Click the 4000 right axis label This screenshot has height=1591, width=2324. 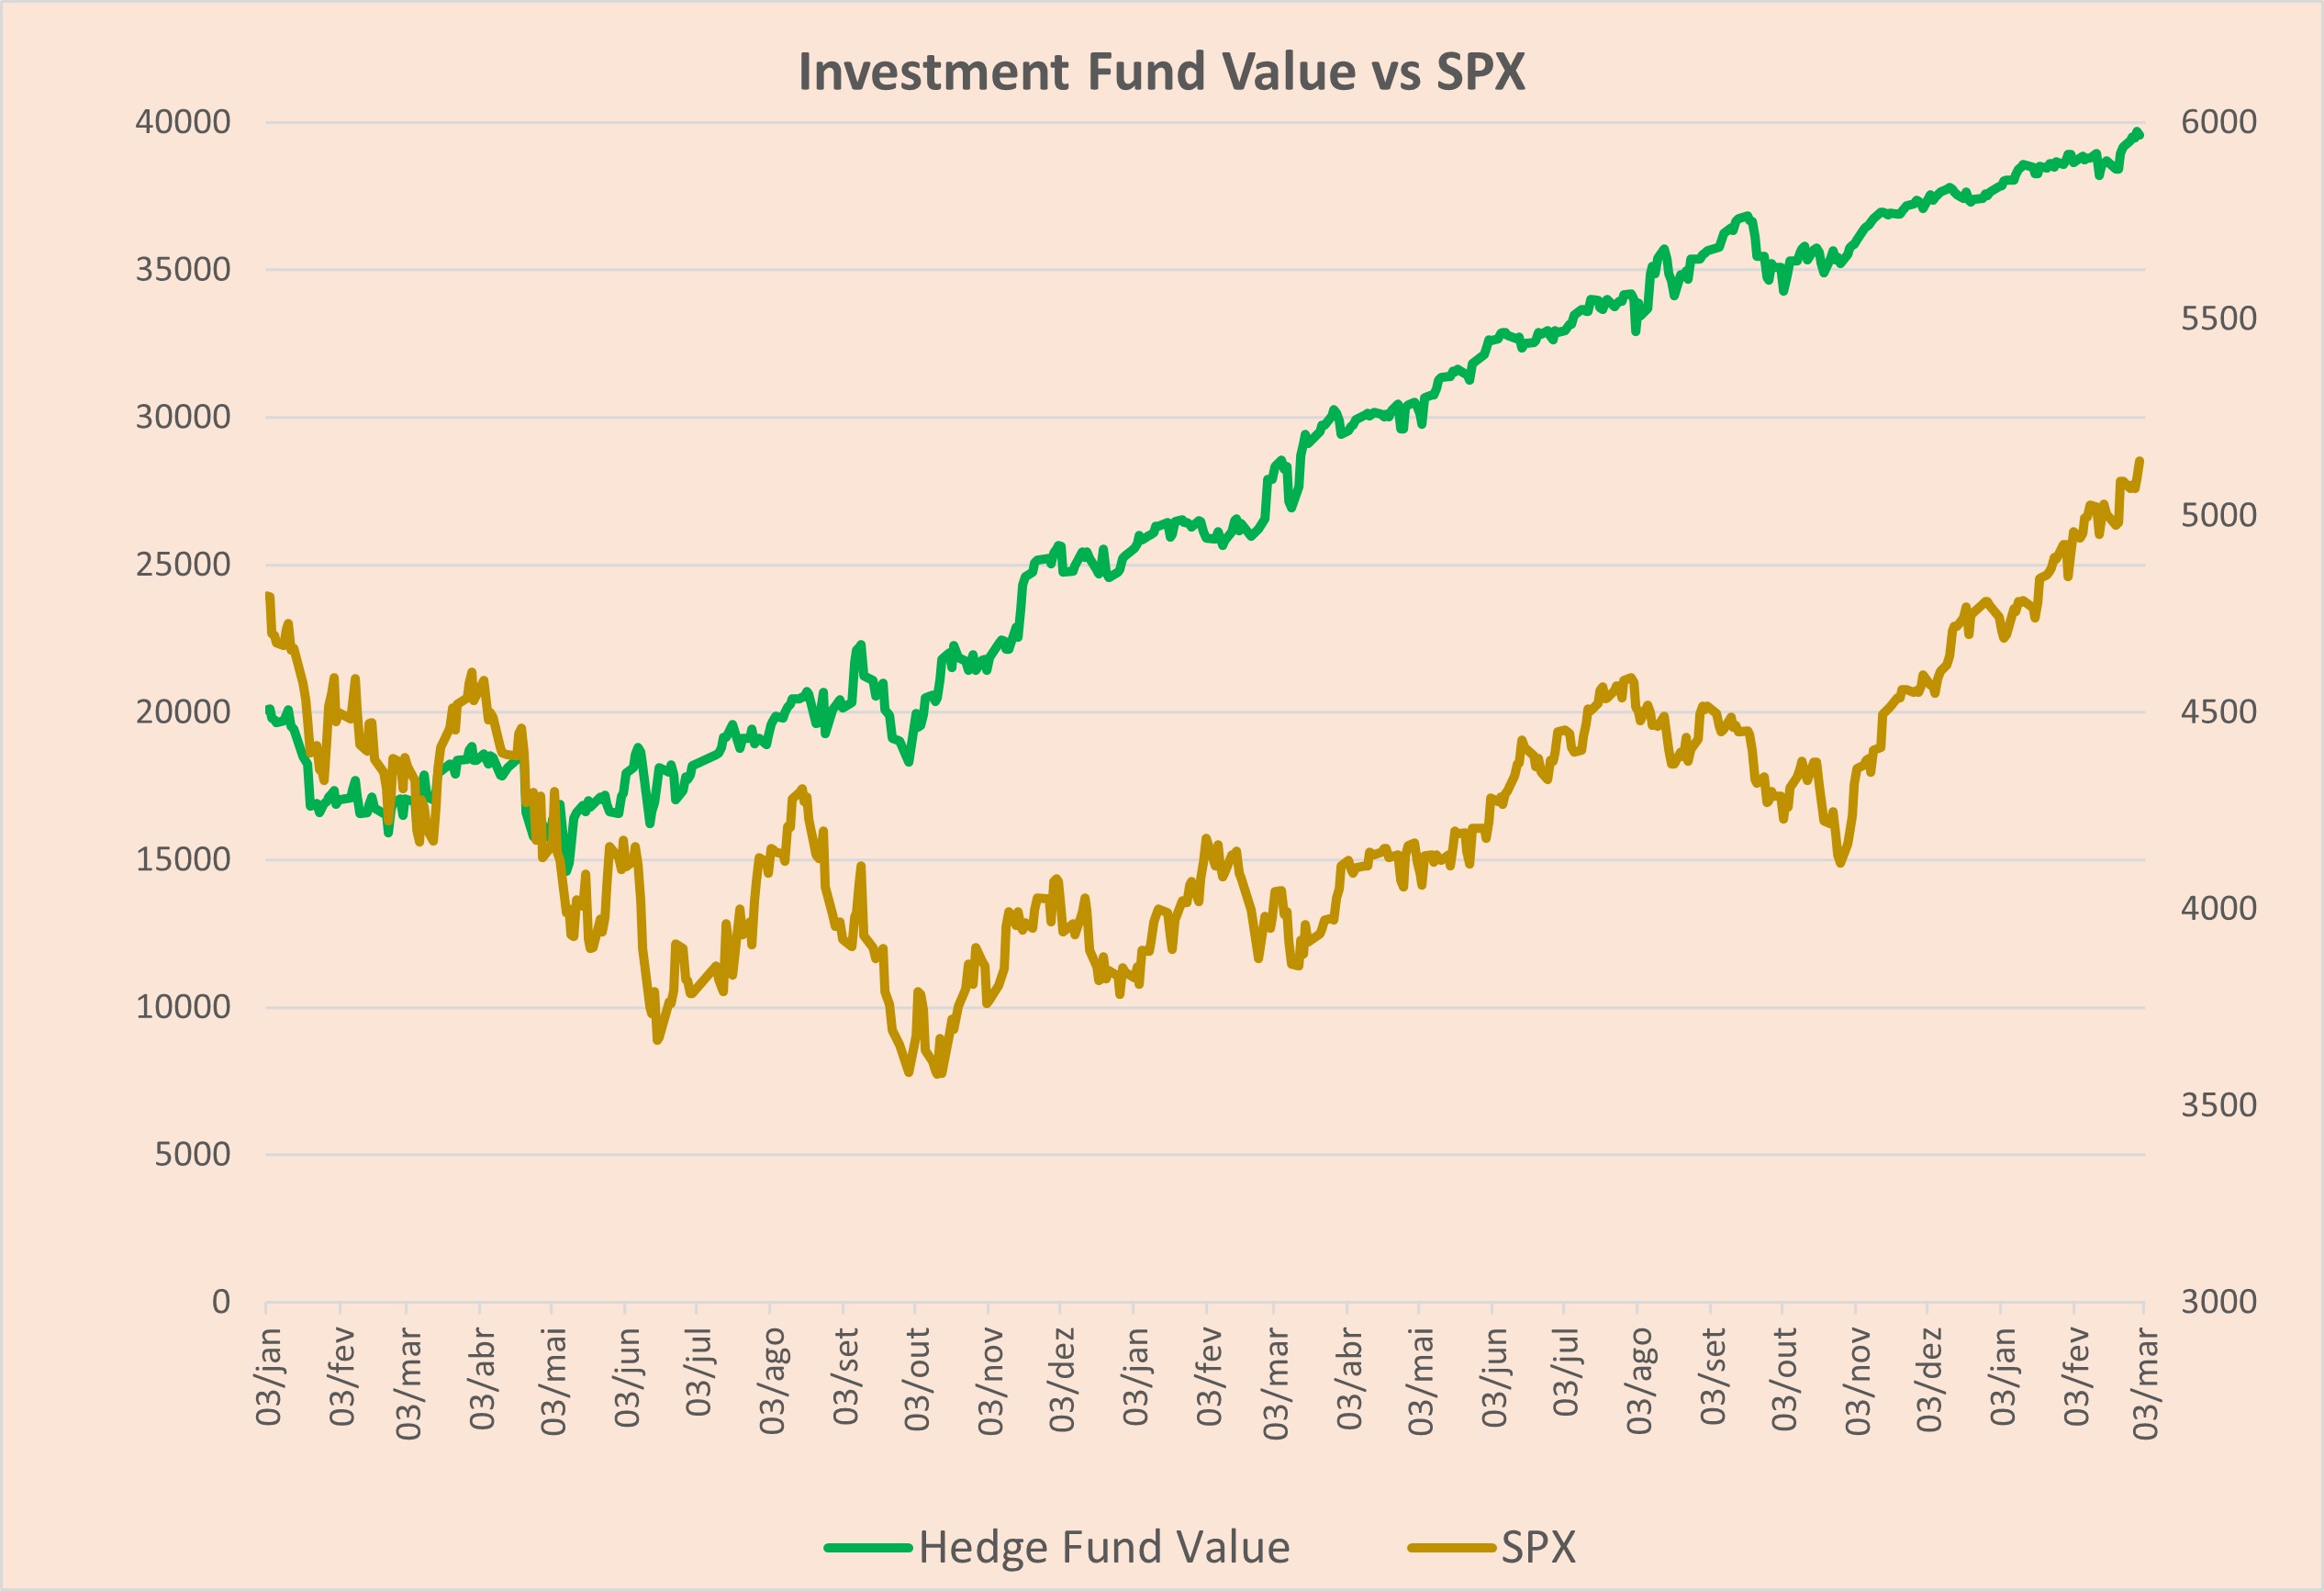pos(2218,908)
